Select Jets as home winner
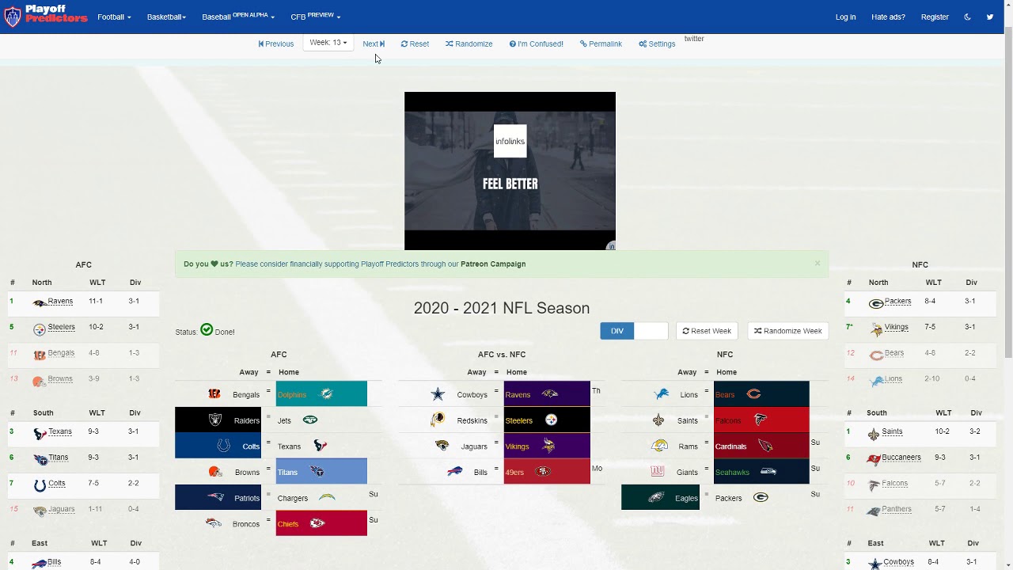This screenshot has width=1013, height=570. coord(321,420)
